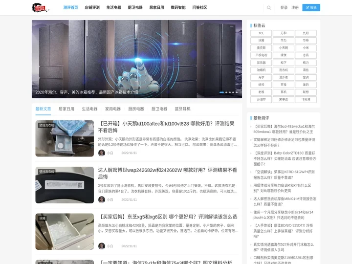Select the 美的 tag
This screenshot has height=264, width=352.
[306, 85]
